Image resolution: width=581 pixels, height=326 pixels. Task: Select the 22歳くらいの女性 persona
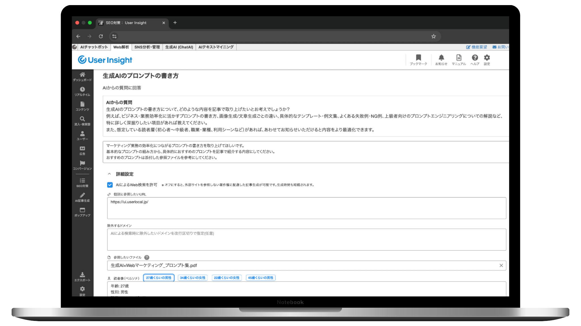tap(227, 278)
